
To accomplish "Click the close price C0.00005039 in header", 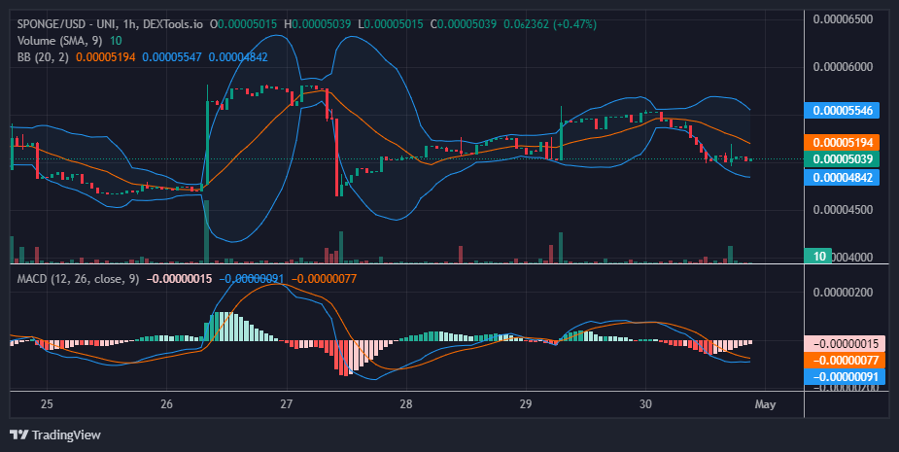I will tap(464, 24).
